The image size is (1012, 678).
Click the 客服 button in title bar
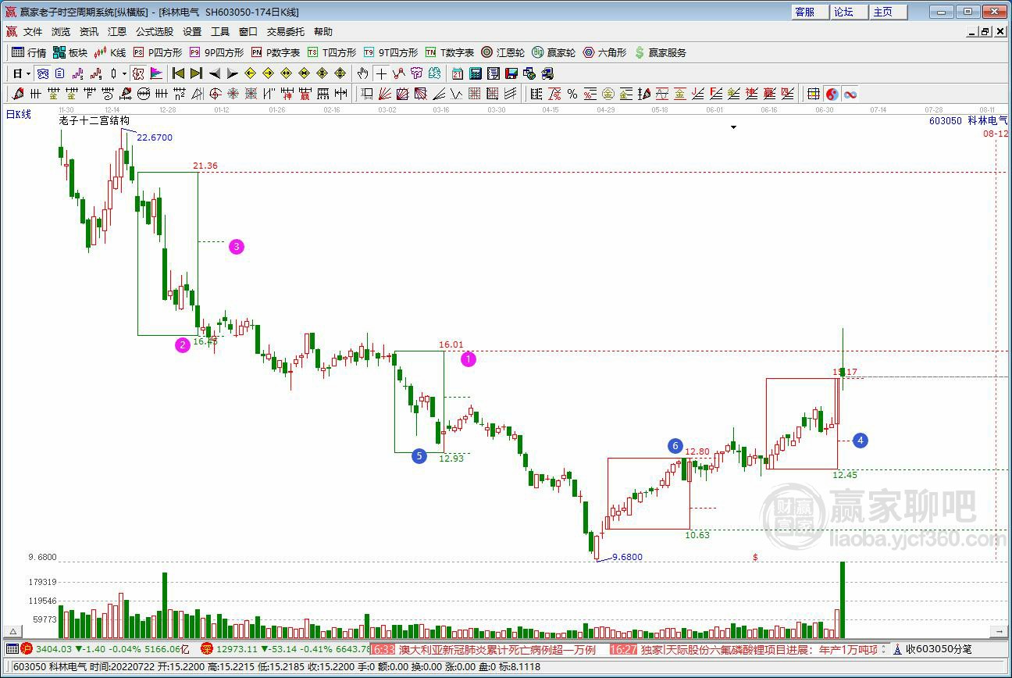tap(809, 12)
